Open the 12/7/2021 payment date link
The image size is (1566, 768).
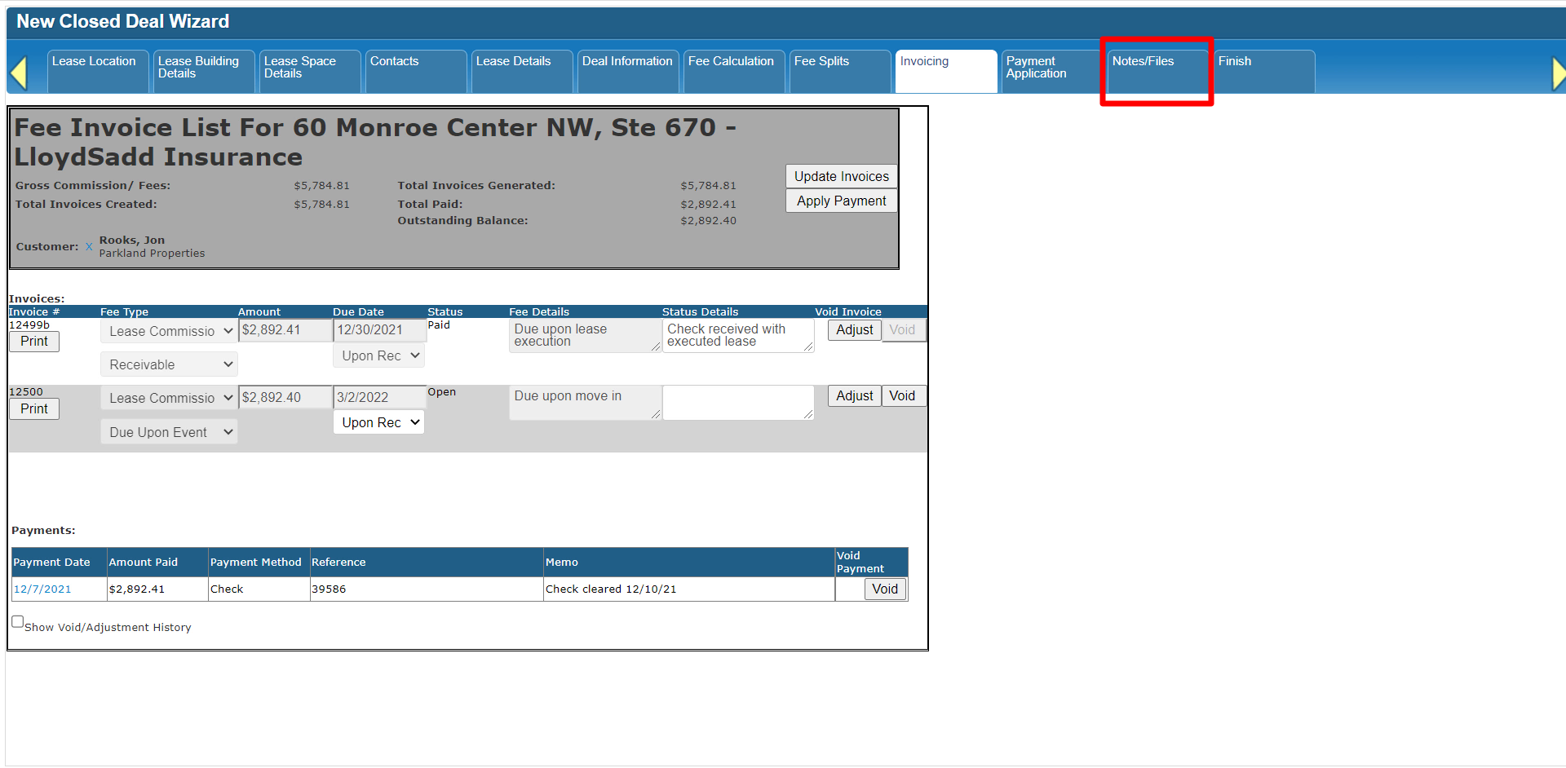click(x=42, y=589)
